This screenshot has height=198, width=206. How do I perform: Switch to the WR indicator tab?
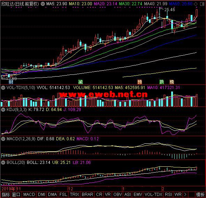point(178,195)
